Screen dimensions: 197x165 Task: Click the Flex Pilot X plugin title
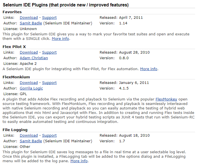14,47
